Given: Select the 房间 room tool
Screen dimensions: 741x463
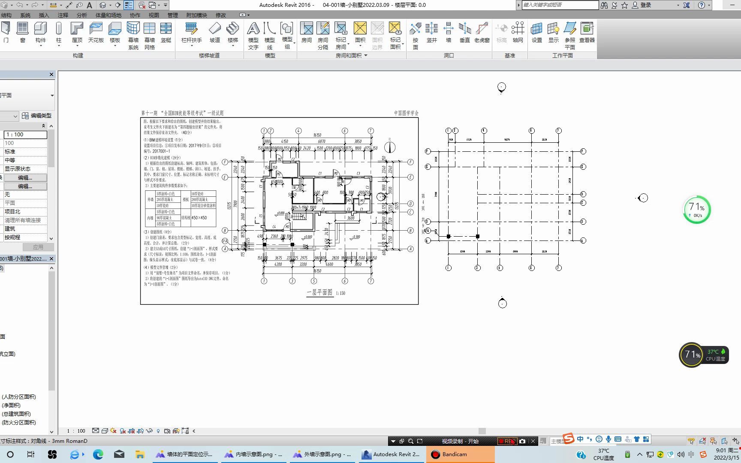Looking at the screenshot, I should (307, 33).
